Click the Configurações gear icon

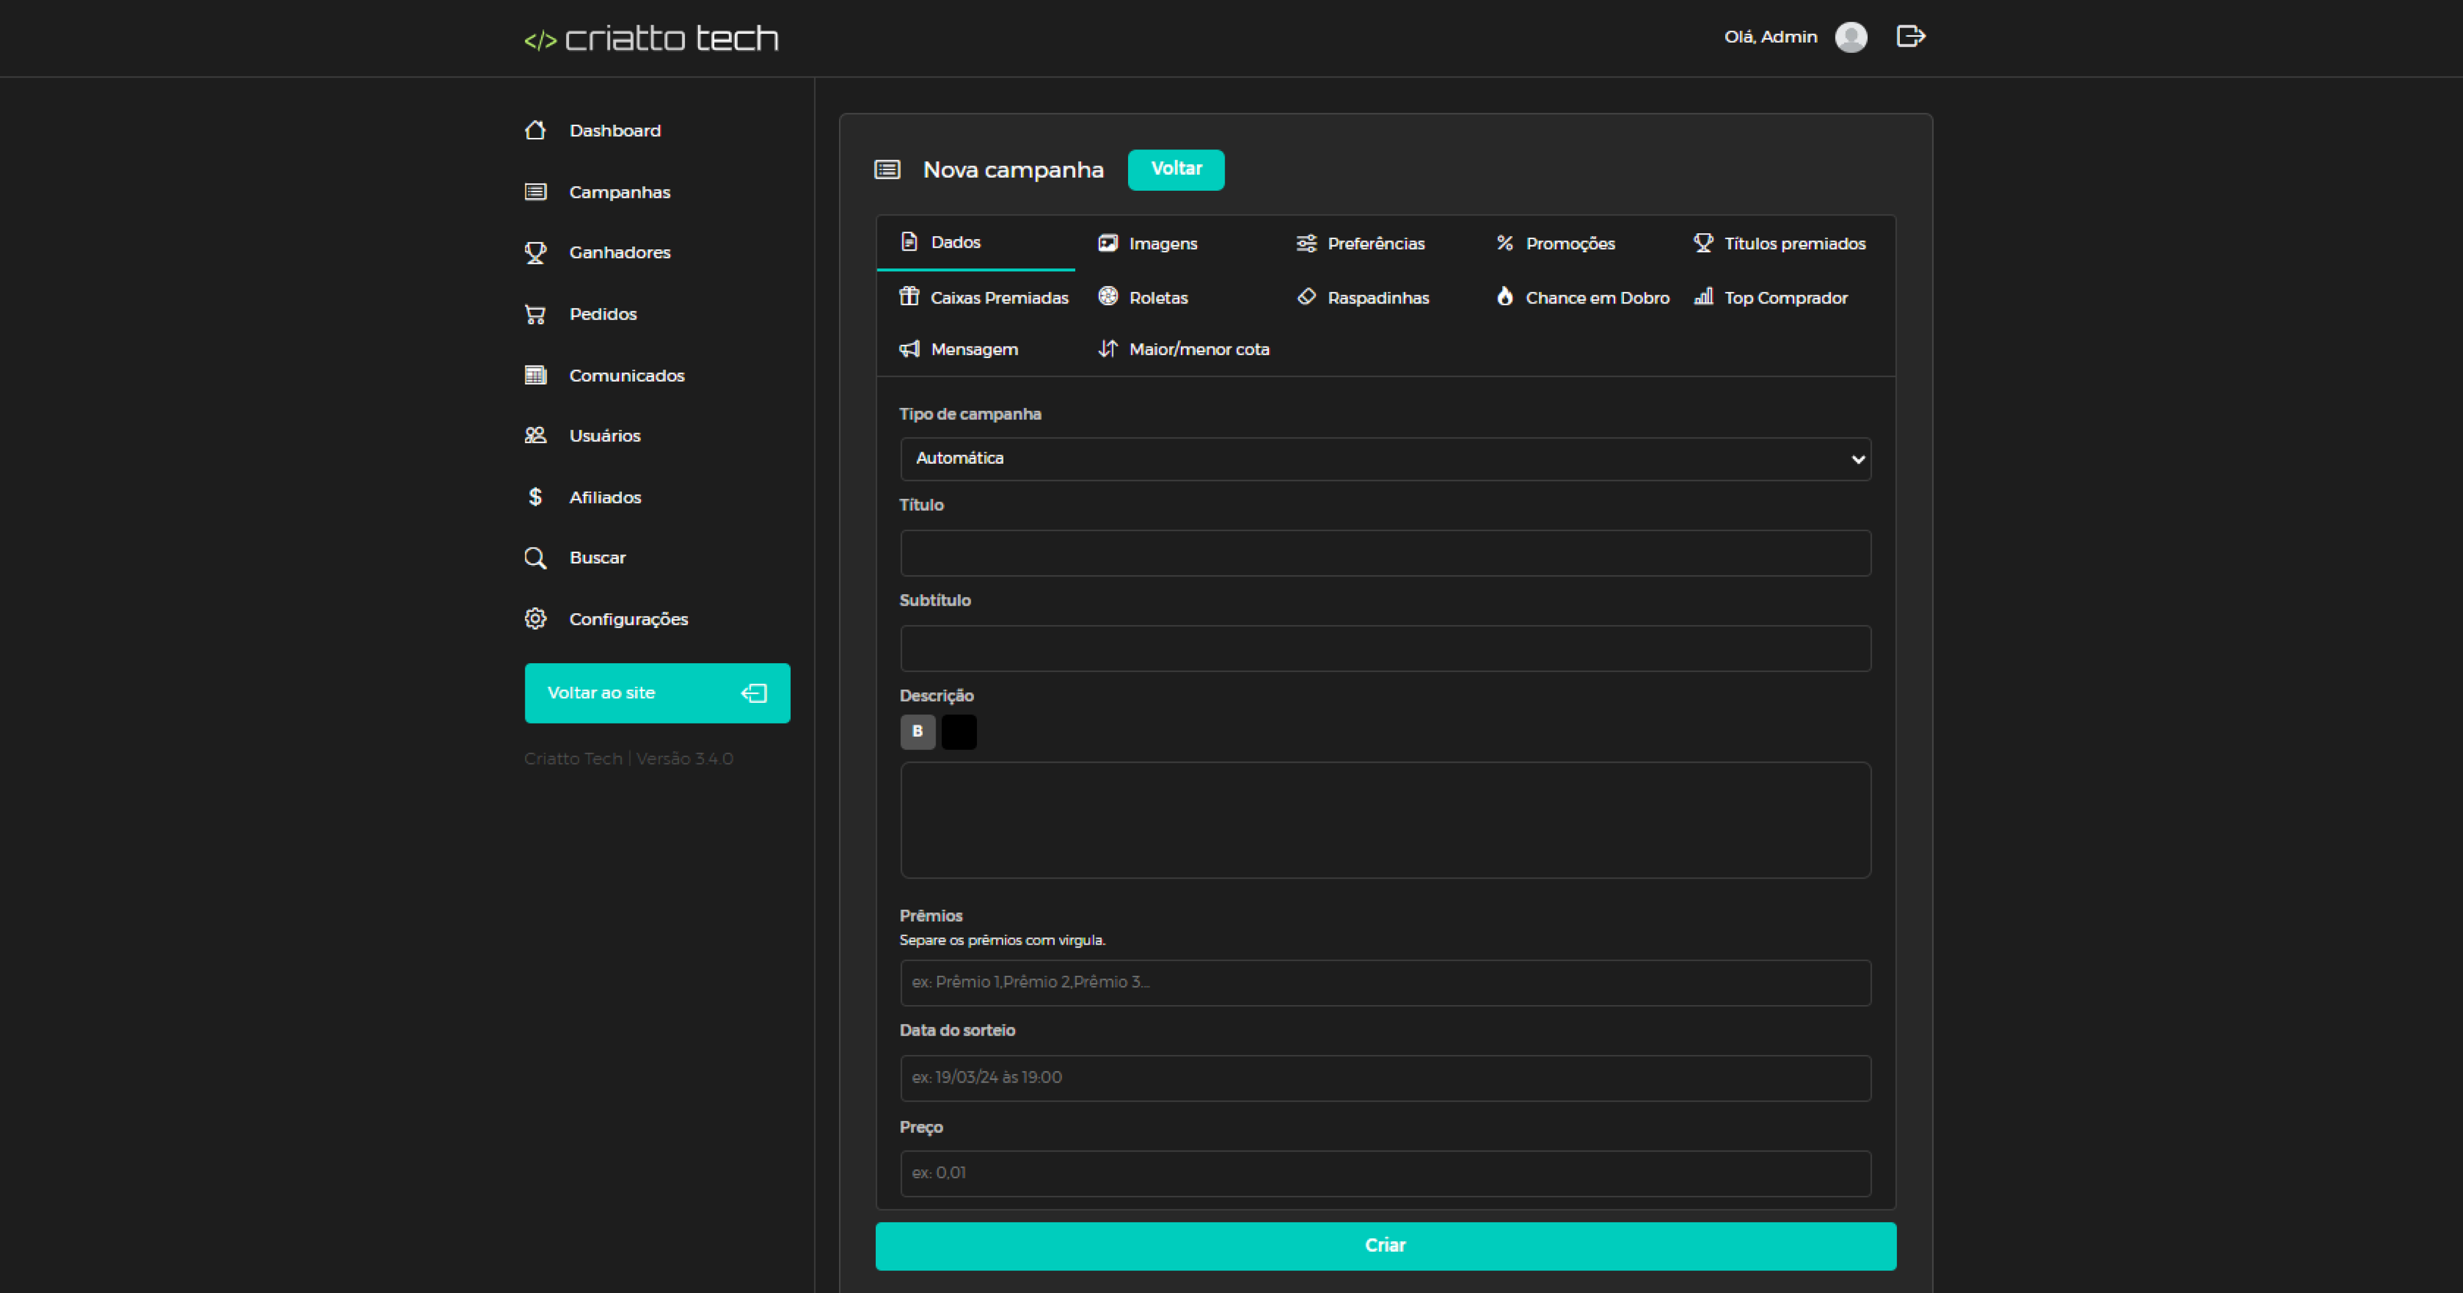tap(536, 619)
